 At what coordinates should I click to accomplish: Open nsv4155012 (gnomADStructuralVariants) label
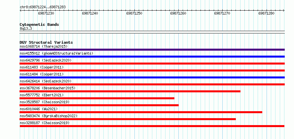coord(56,53)
